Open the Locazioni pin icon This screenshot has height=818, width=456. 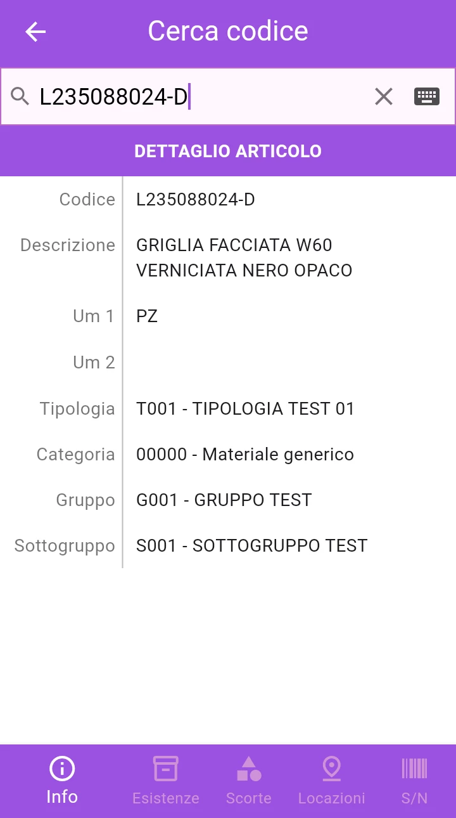[x=332, y=769]
